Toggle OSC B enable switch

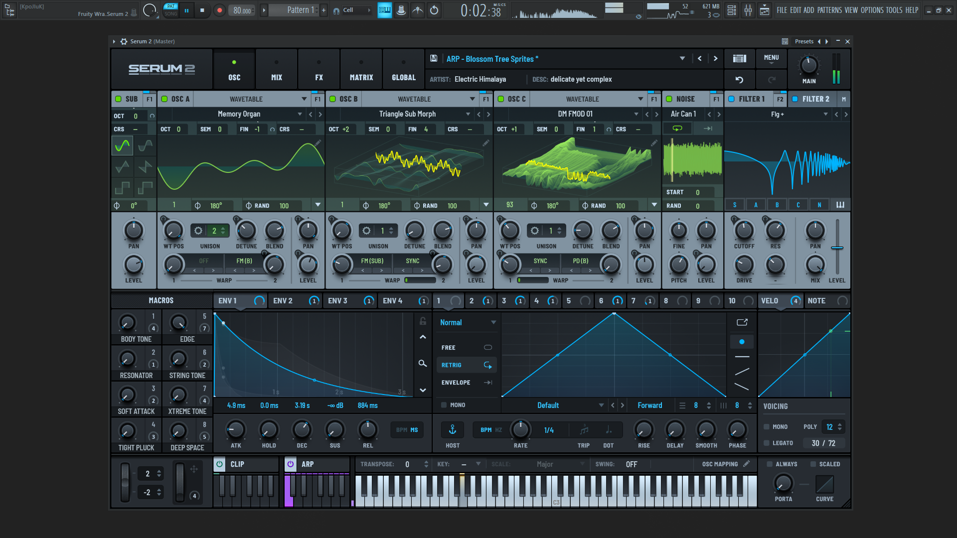tap(332, 99)
